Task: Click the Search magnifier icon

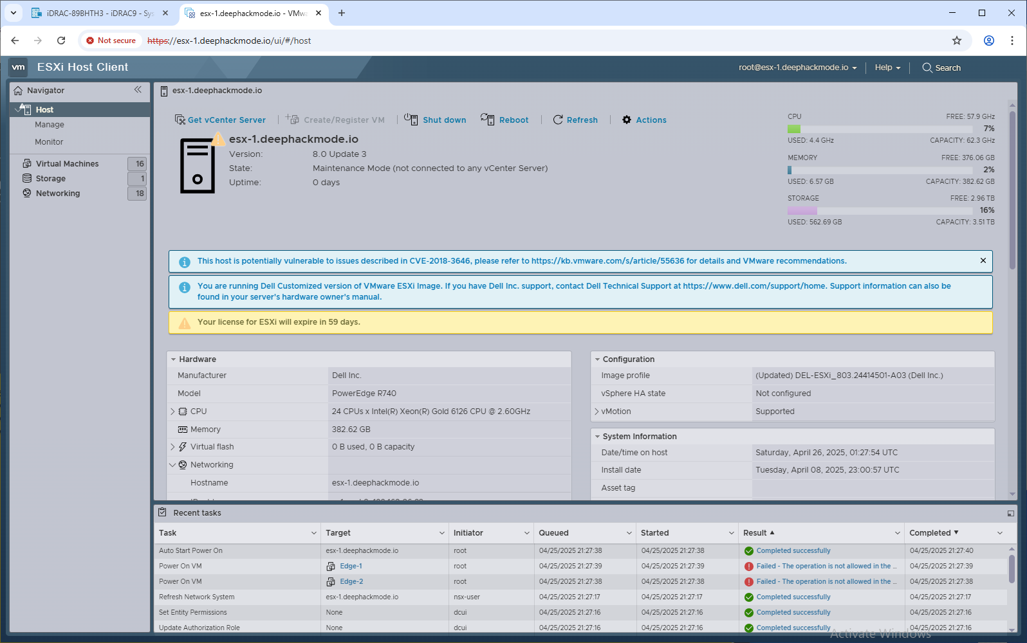Action: coord(927,68)
